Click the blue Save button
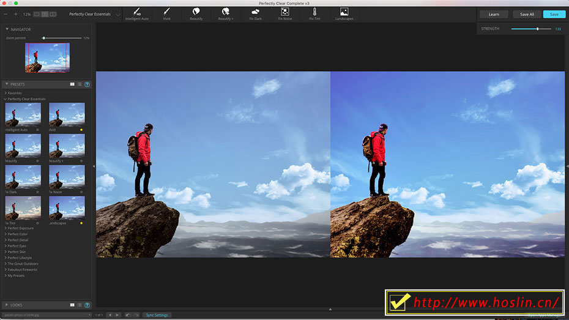The height and width of the screenshot is (320, 569). [x=554, y=14]
